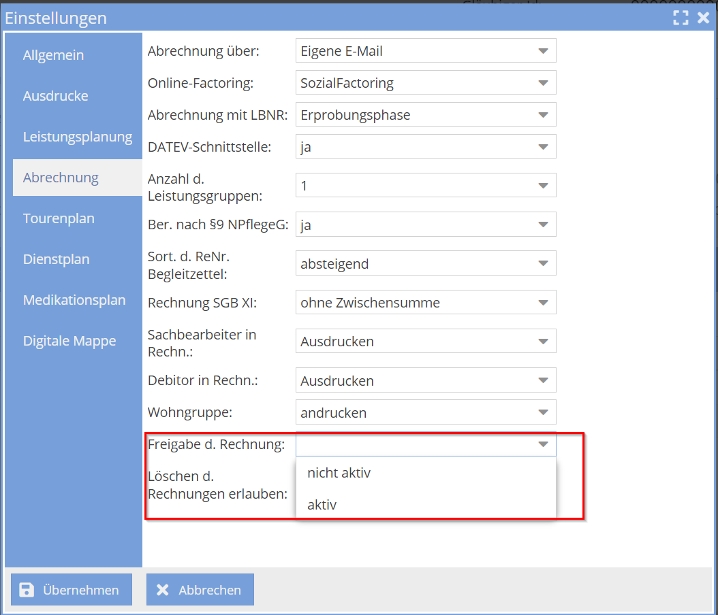Click the Abbrechen cancel button

200,590
